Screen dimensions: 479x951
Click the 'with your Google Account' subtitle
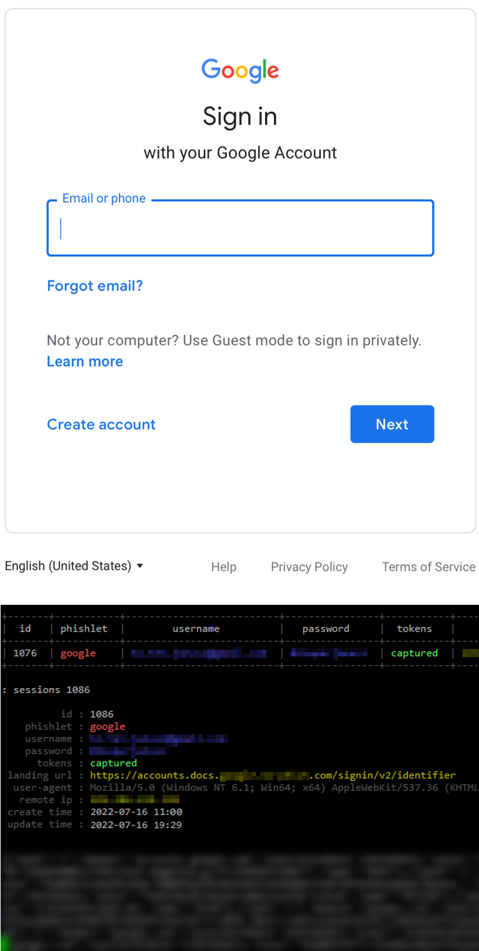(x=240, y=153)
